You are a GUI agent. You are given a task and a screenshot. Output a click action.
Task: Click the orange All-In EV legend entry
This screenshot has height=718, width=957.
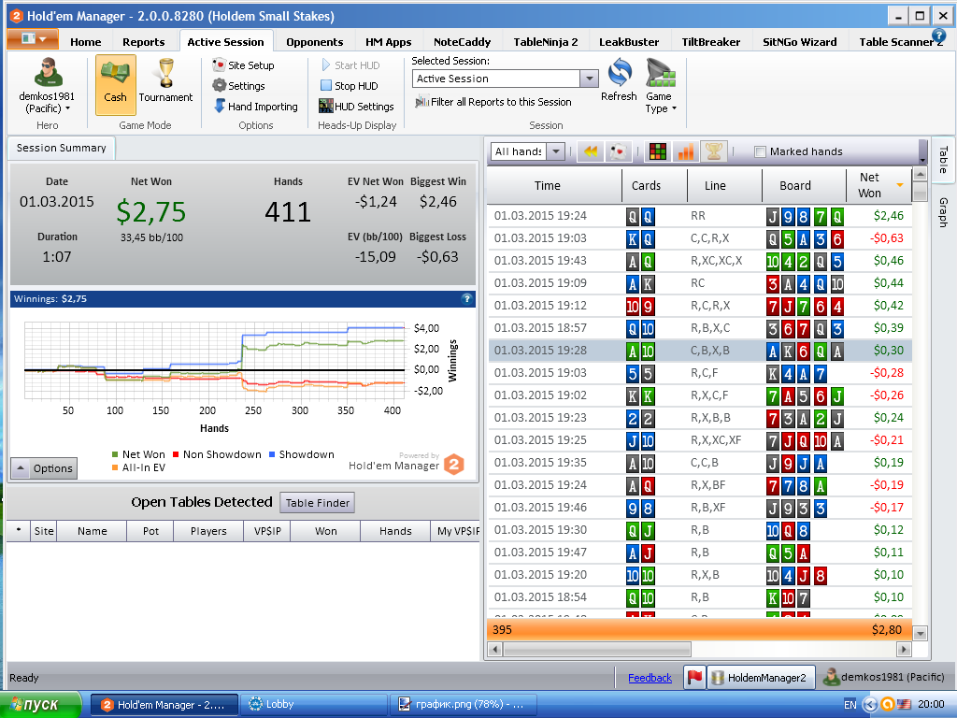pos(138,467)
